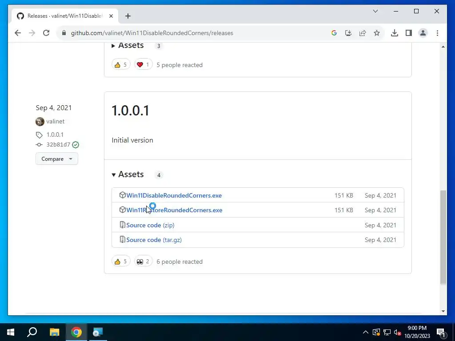This screenshot has width=455, height=341.
Task: Download Source code (tar.gz)
Action: tap(154, 240)
